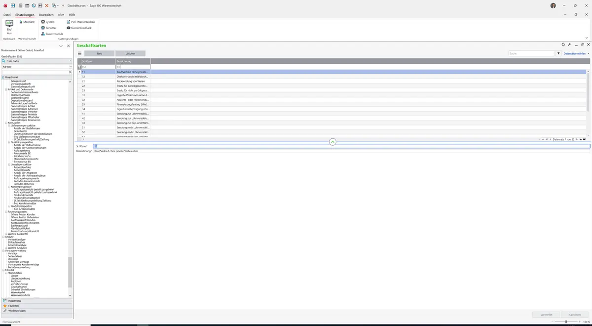Click Bezeichnung input field
The height and width of the screenshot is (326, 592).
tap(341, 151)
